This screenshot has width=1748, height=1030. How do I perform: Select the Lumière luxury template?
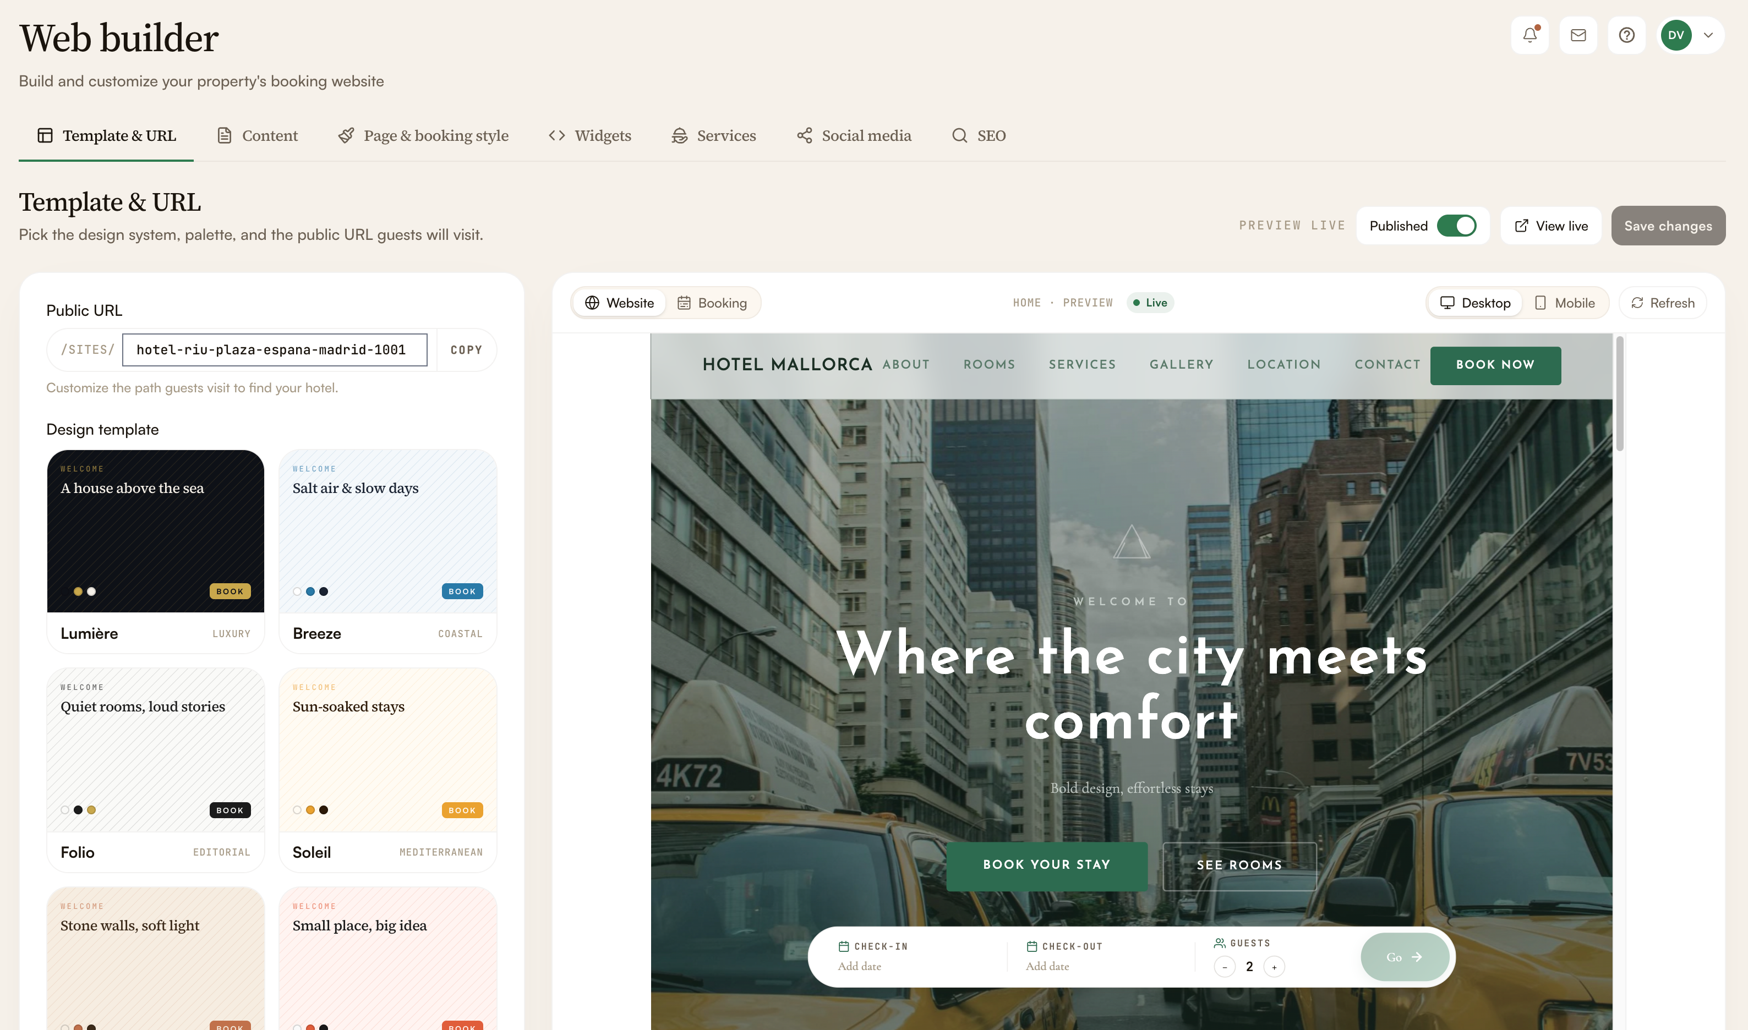pyautogui.click(x=156, y=551)
